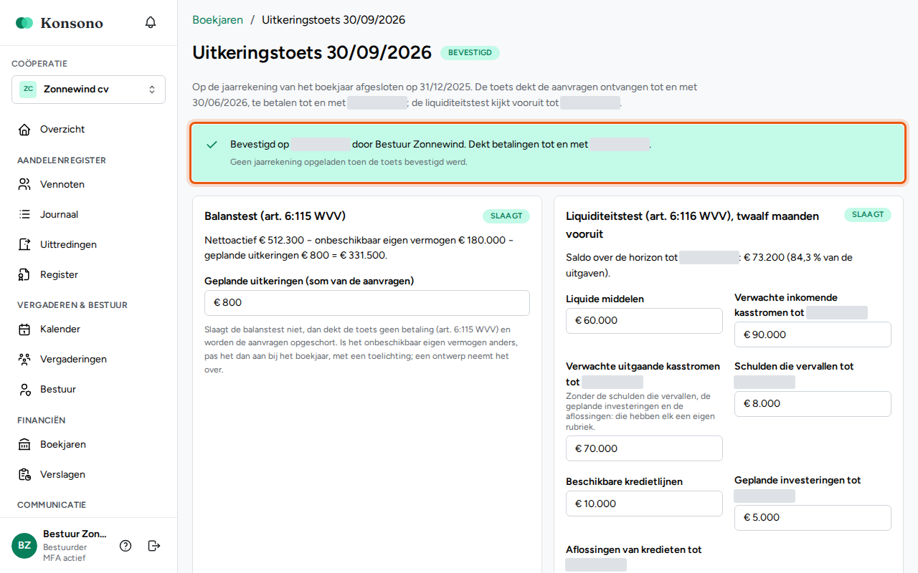Click "Uitkeringstoets 30/09/2026" breadcrumb text
918x573 pixels.
pyautogui.click(x=333, y=20)
